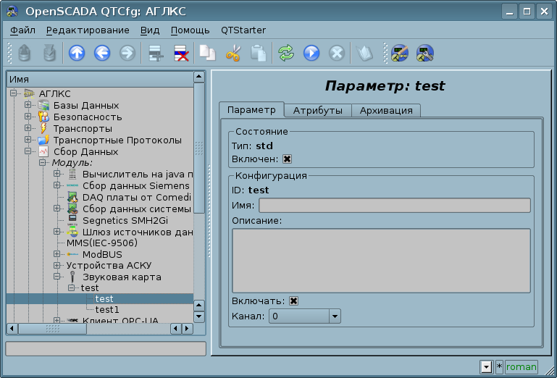Open the 'Редактирование' menu
This screenshot has width=557, height=378.
pos(87,30)
